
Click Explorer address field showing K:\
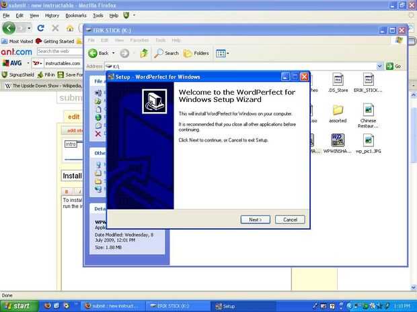[241, 66]
